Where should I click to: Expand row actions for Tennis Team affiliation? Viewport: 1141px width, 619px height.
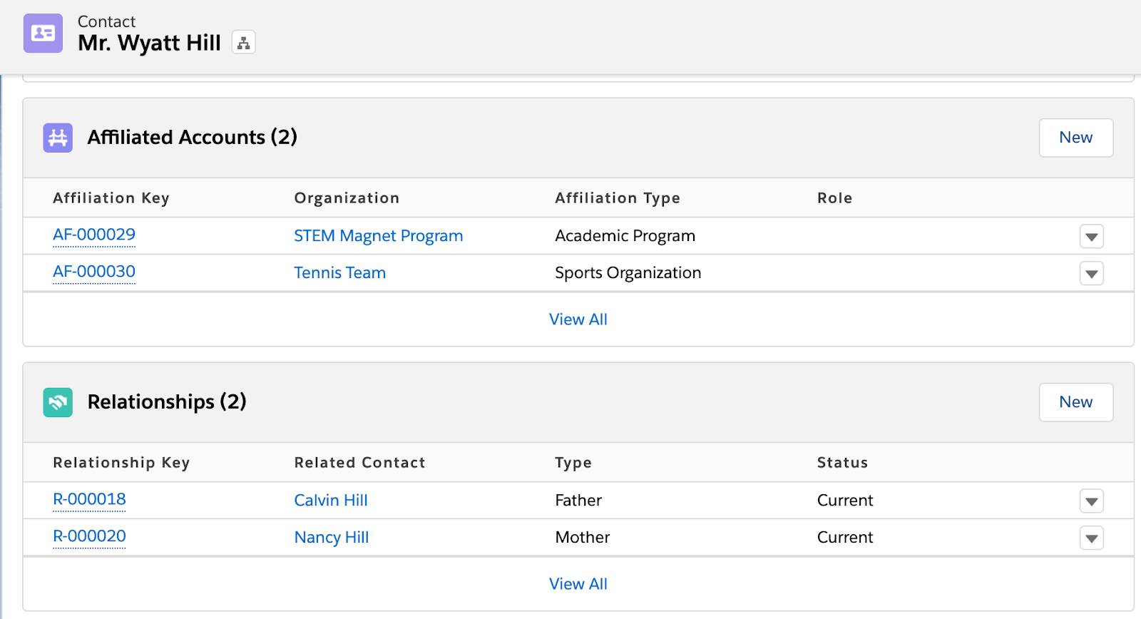click(x=1091, y=274)
